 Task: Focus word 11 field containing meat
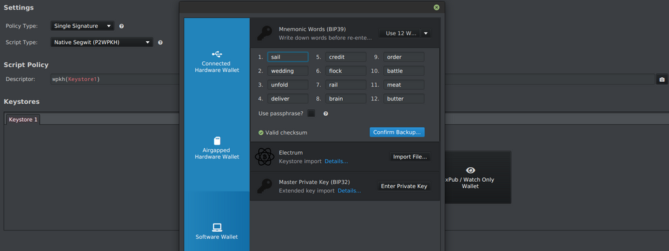pos(404,85)
